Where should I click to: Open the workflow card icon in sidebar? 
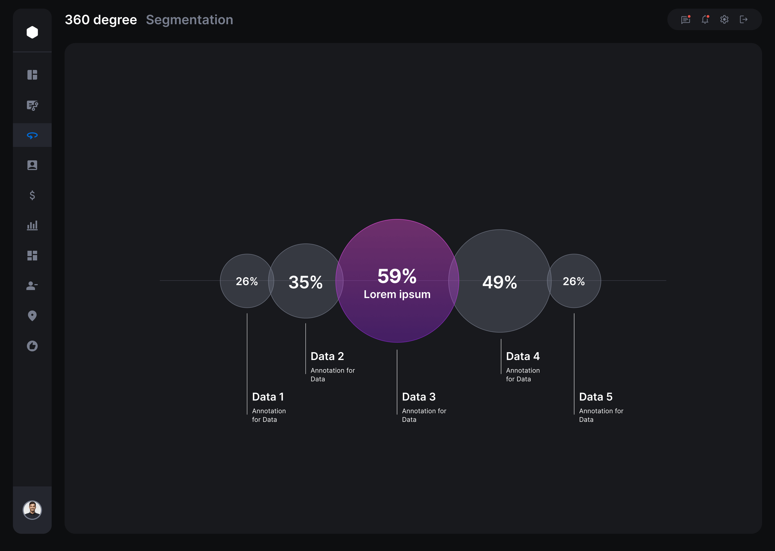tap(32, 105)
